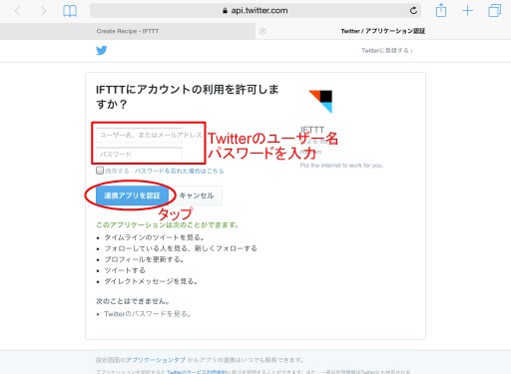Tap the api.twitter.com address bar
Image resolution: width=511 pixels, height=374 pixels.
[x=255, y=11]
